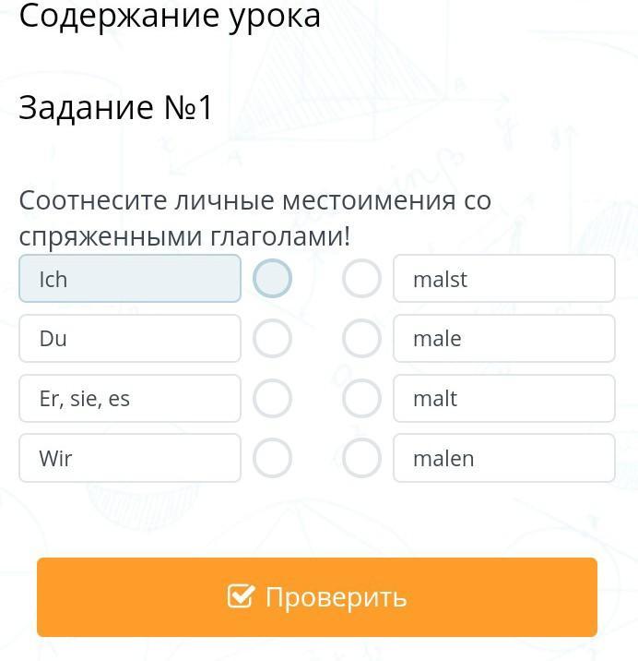This screenshot has height=661, width=638.
Task: Select the radio circle beside malen
Action: pyautogui.click(x=361, y=458)
